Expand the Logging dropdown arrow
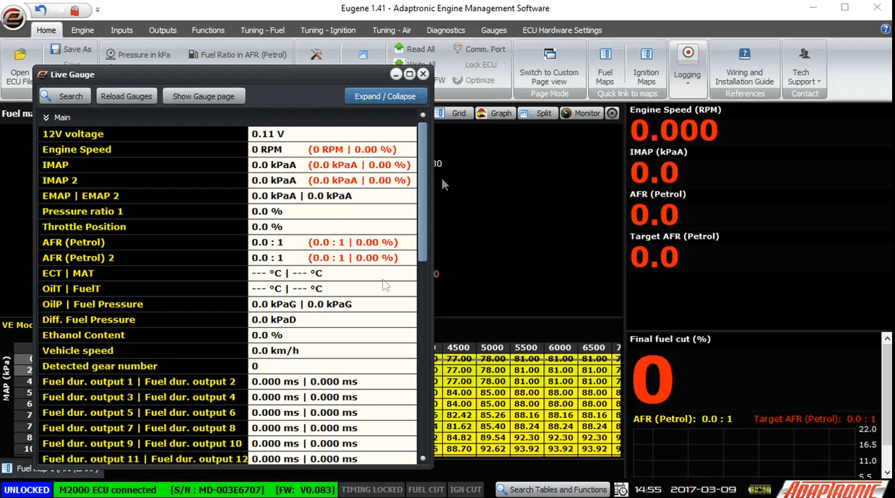The width and height of the screenshot is (895, 498). click(687, 83)
